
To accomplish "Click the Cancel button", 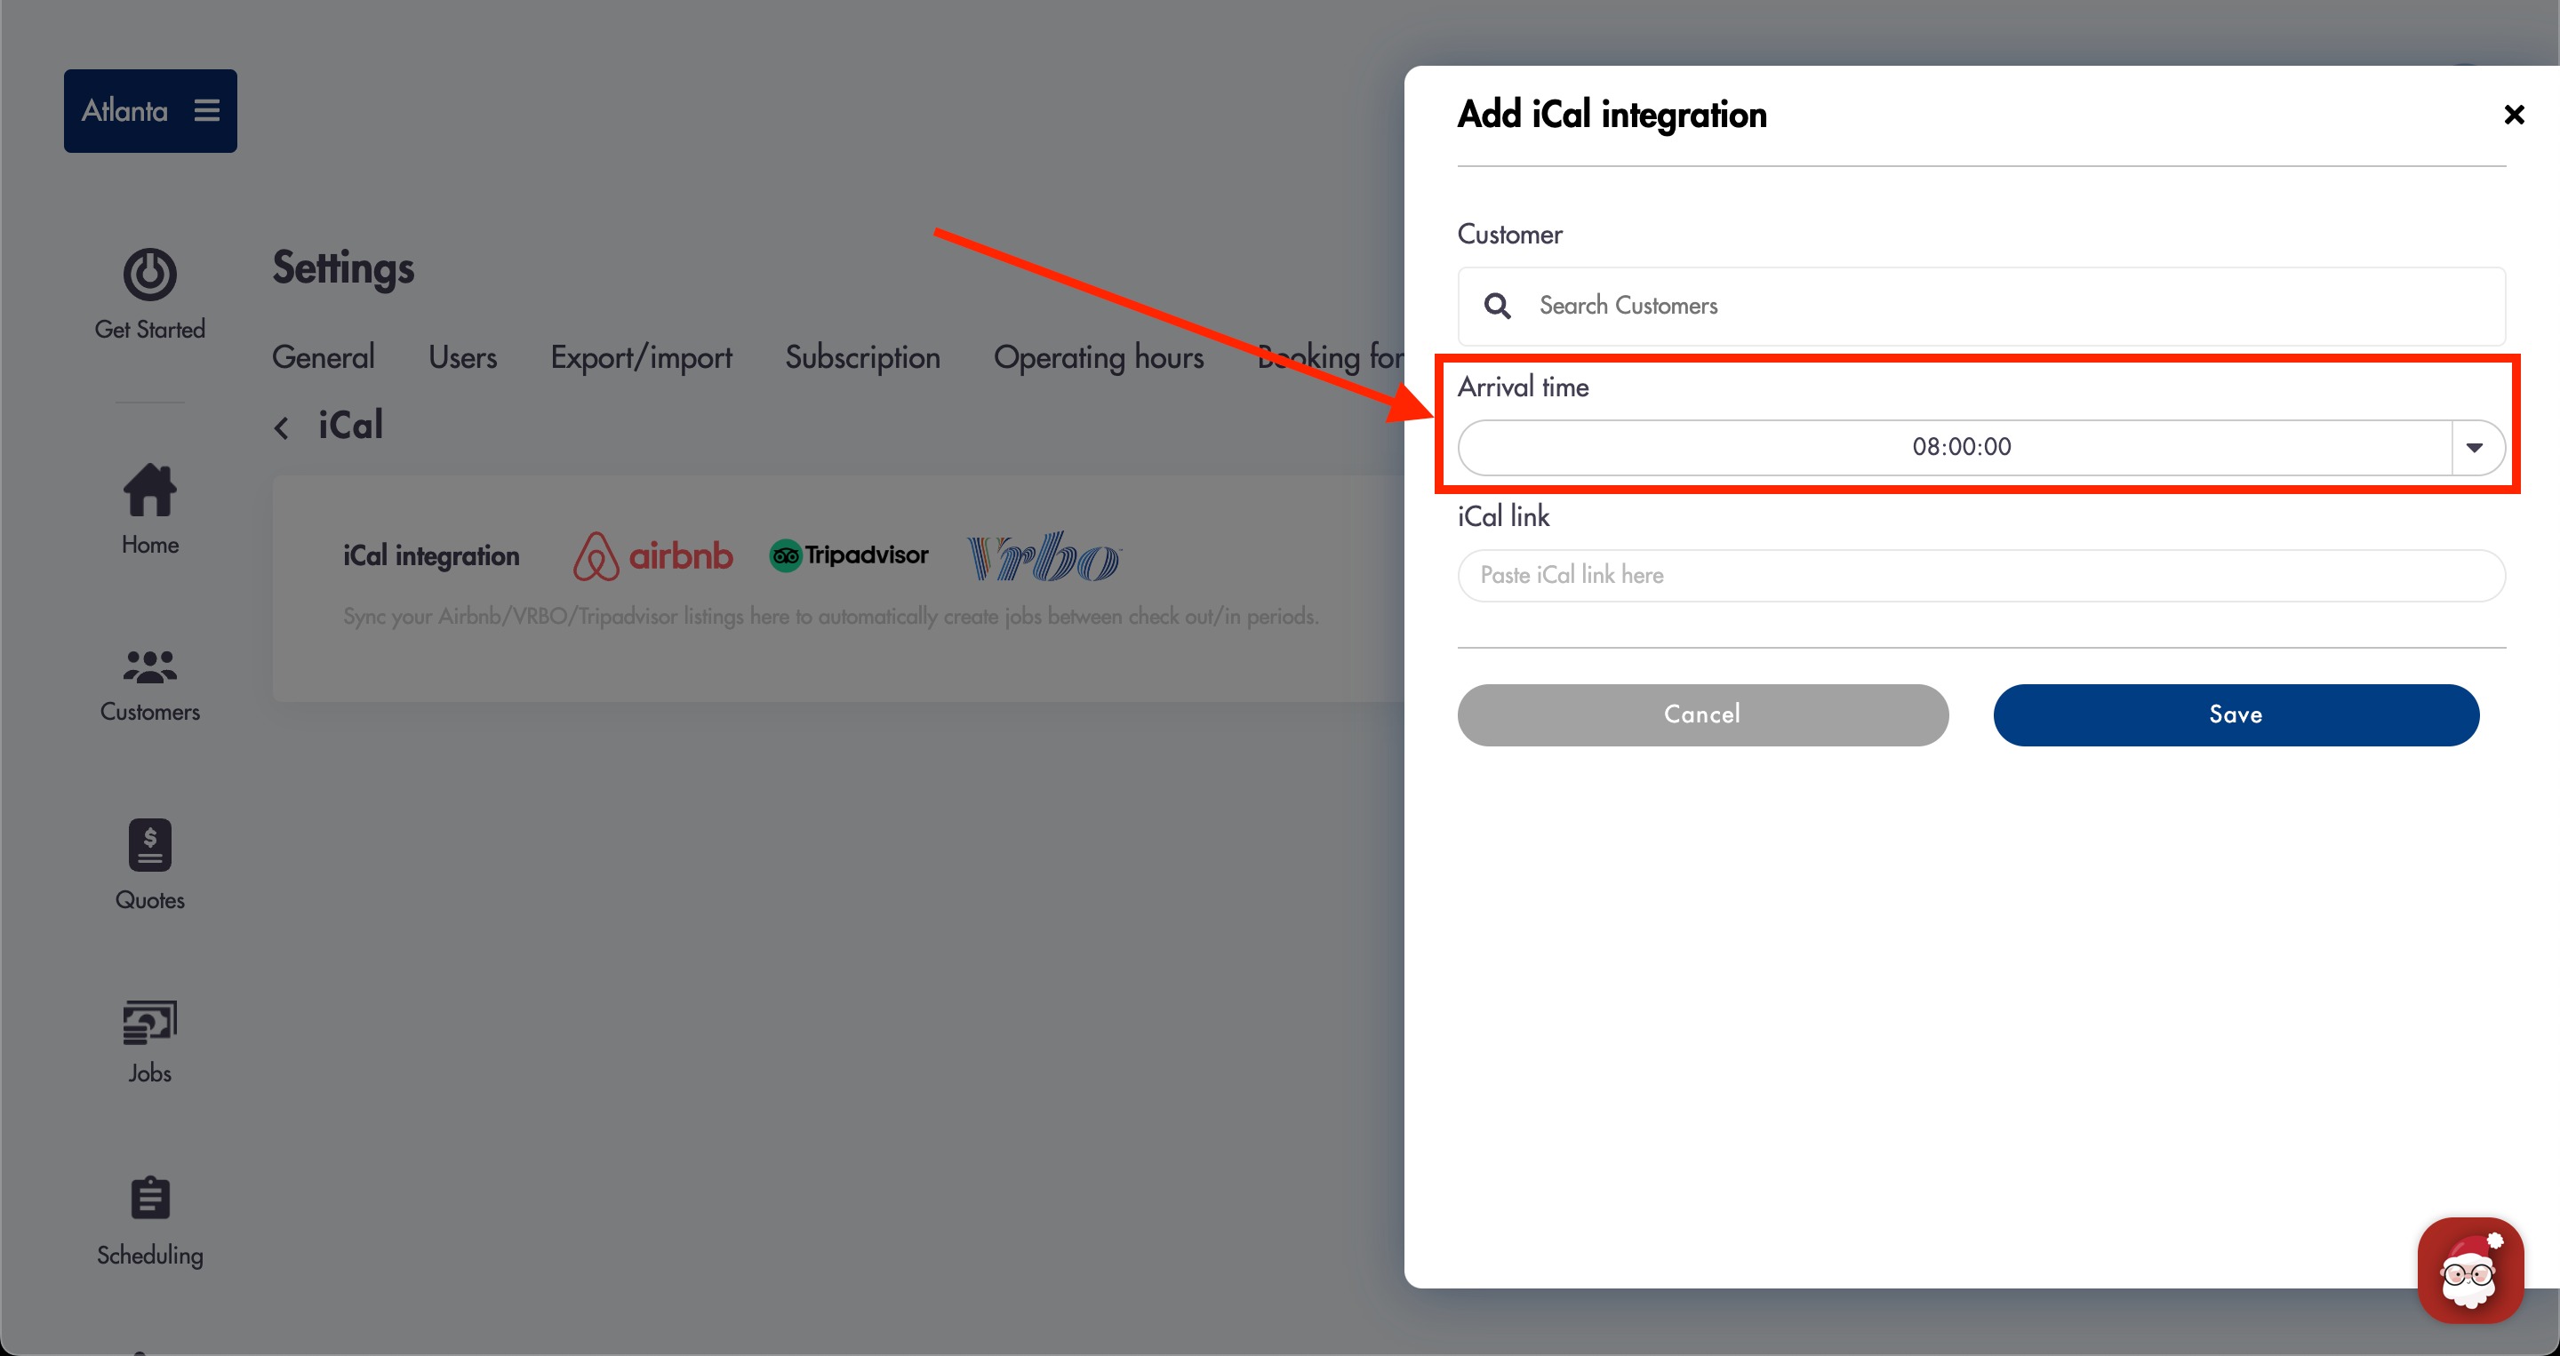I will pos(1702,714).
